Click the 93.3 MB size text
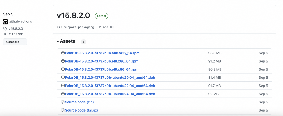The image size is (283, 116). (215, 53)
